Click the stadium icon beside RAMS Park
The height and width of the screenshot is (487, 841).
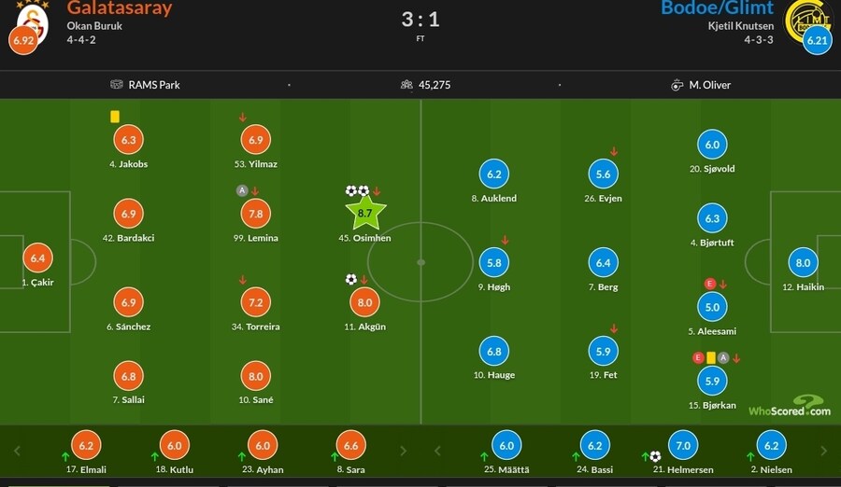tap(117, 85)
